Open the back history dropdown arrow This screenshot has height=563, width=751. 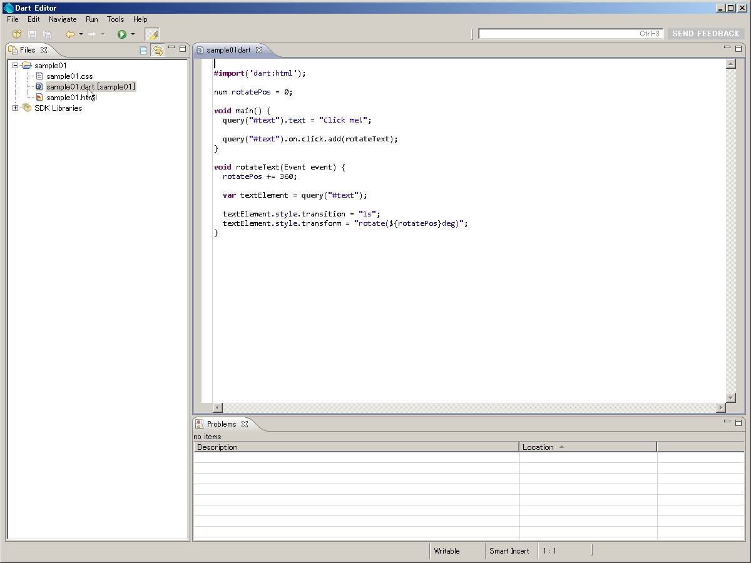tap(81, 34)
